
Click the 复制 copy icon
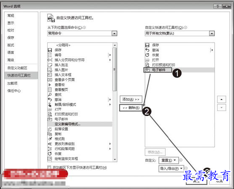click(50, 134)
